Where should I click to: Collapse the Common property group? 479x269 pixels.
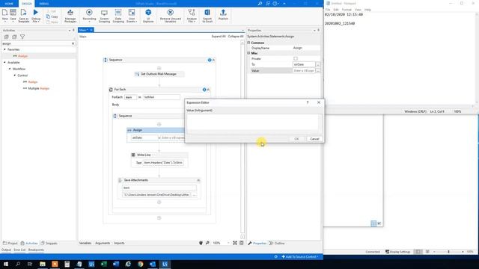248,43
